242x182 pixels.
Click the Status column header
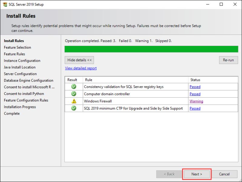click(x=195, y=80)
